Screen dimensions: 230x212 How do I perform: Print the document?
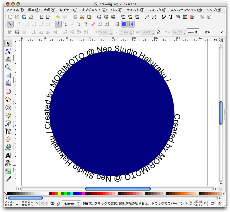point(31,17)
